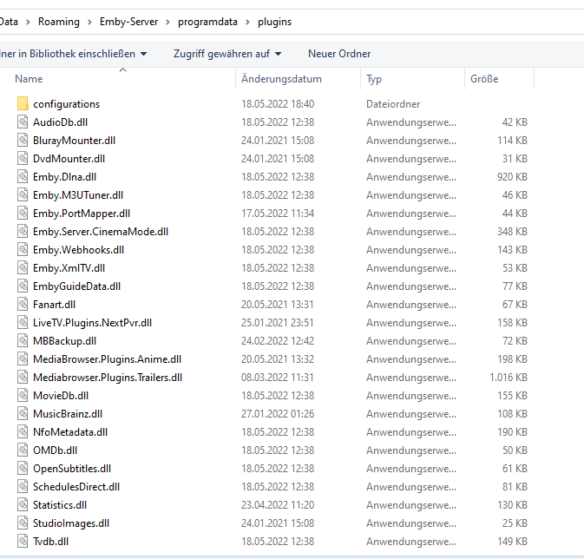Open 'Zugriff gewähren auf' dropdown

pyautogui.click(x=227, y=54)
